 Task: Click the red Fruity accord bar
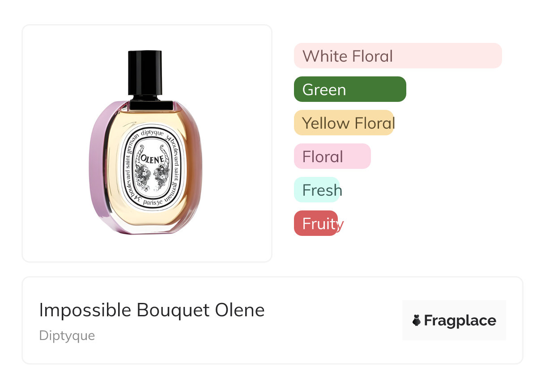click(315, 223)
